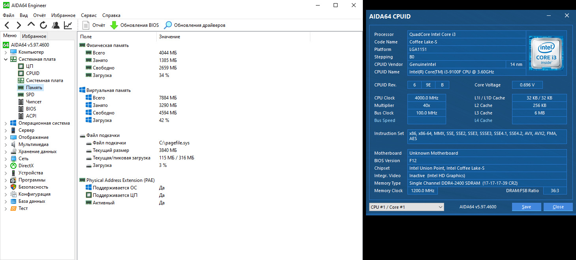Viewport: 576px width, 260px height.
Task: Click the Отчёт report toolbar button
Action: pyautogui.click(x=94, y=25)
